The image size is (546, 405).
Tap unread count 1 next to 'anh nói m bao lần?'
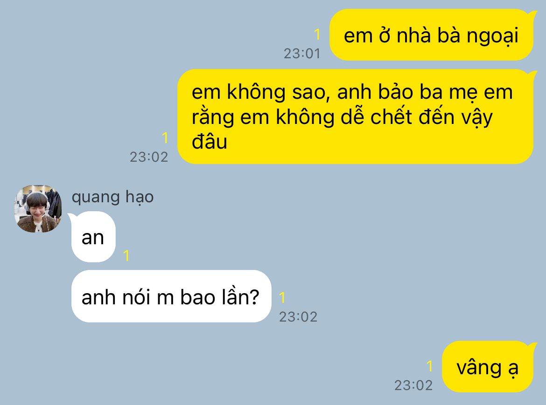(x=282, y=298)
